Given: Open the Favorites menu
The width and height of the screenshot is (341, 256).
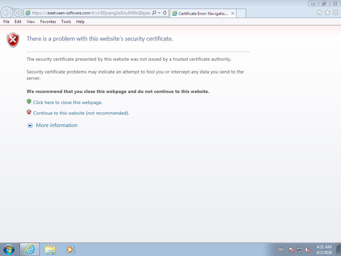Looking at the screenshot, I should point(48,22).
